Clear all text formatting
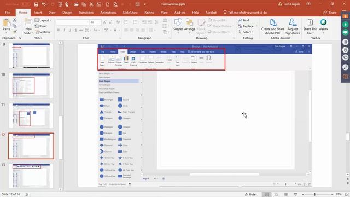The height and width of the screenshot is (197, 350). [x=118, y=22]
